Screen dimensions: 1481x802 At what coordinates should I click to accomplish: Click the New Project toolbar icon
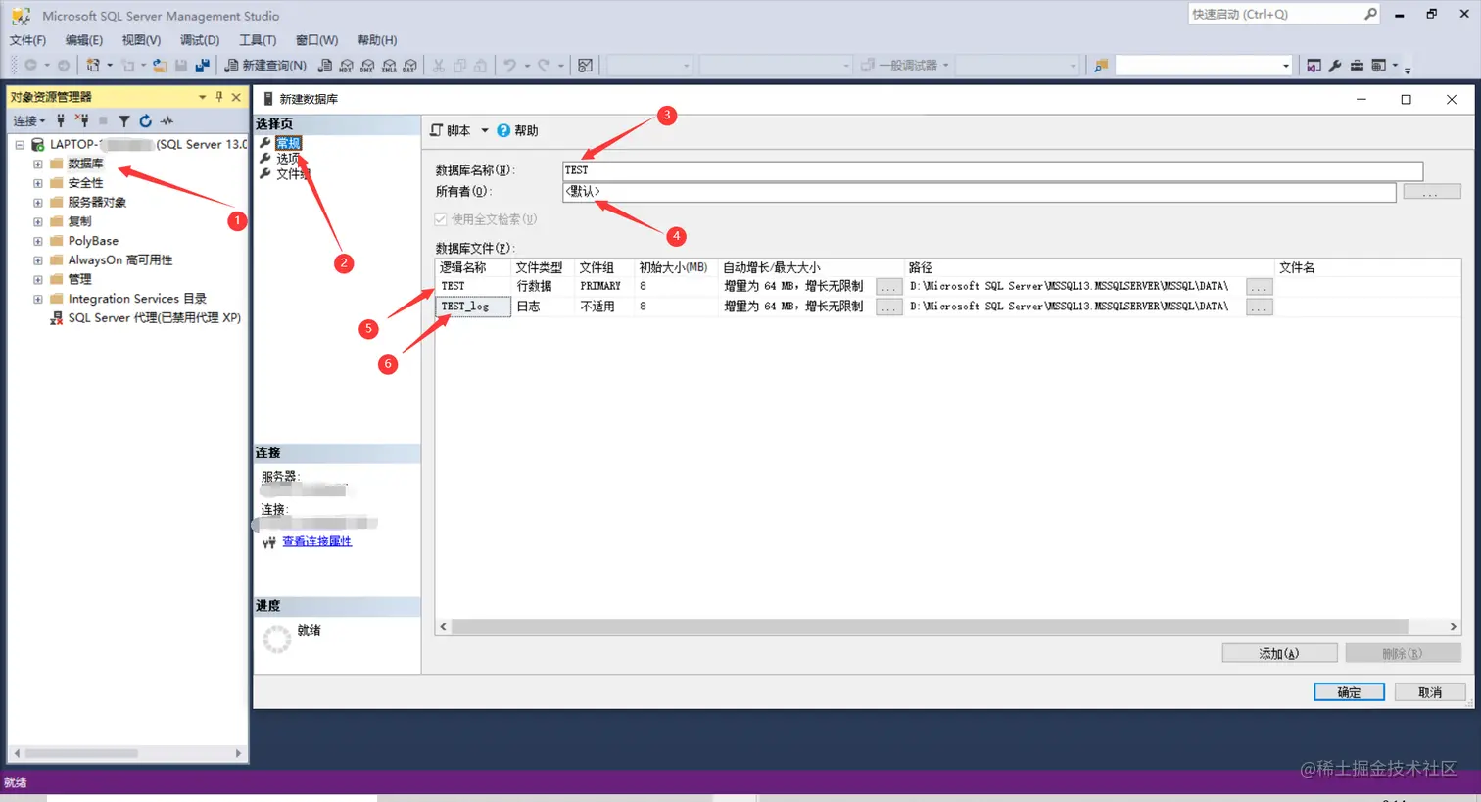pyautogui.click(x=92, y=66)
